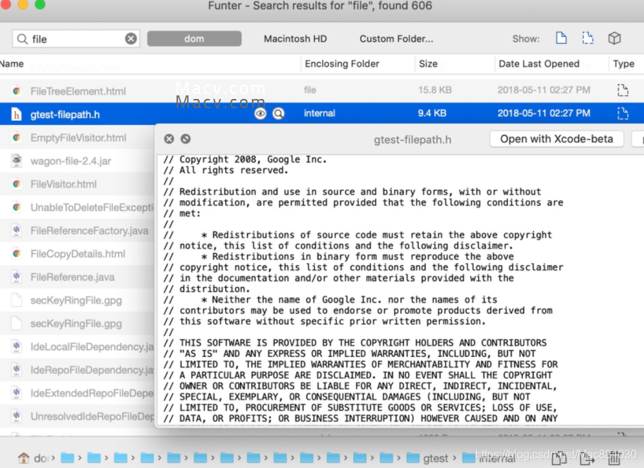This screenshot has height=468, width=644.
Task: Click the circled-slash icon in the preview header
Action: 186,139
